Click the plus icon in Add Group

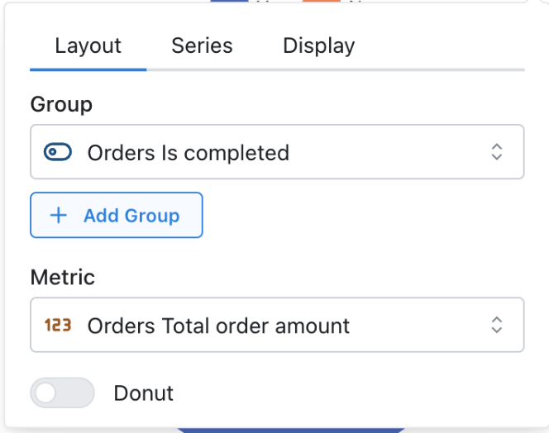click(x=59, y=216)
